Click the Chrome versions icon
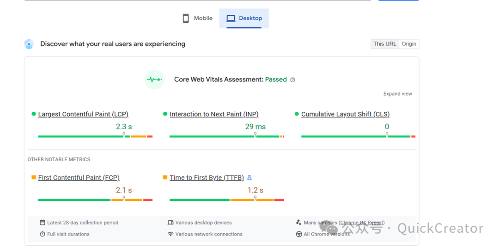 299,234
